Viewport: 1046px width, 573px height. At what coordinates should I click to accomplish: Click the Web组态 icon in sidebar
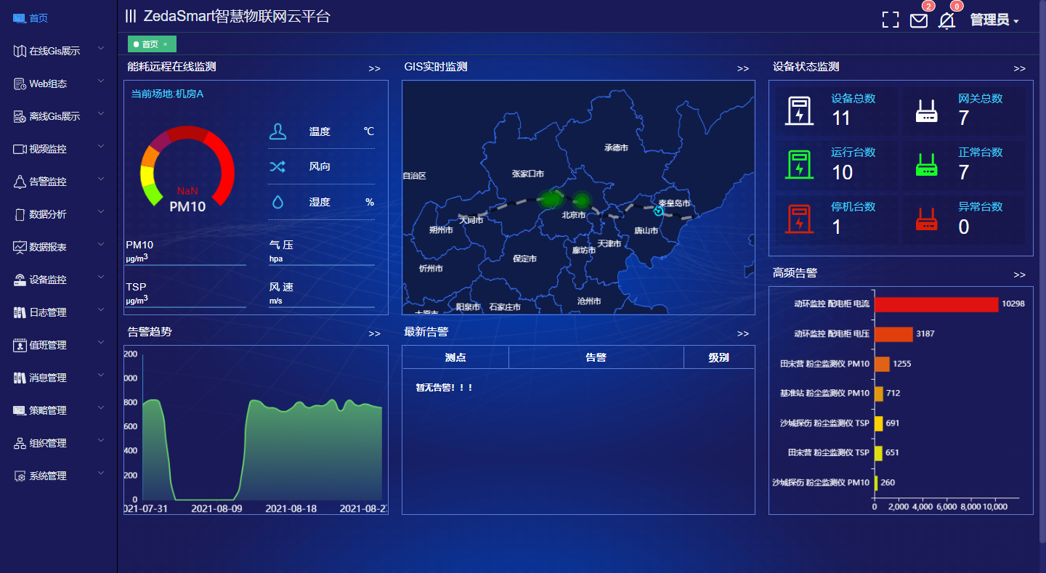[20, 84]
